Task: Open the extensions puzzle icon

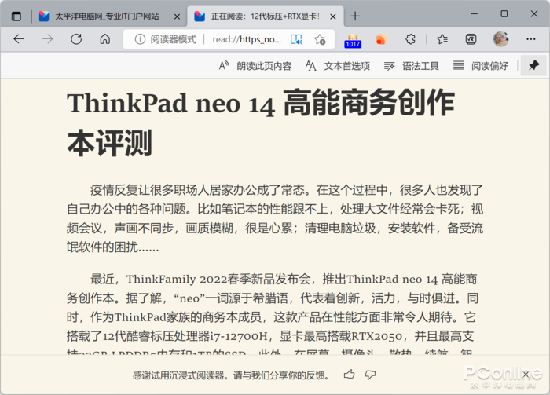Action: pos(410,39)
